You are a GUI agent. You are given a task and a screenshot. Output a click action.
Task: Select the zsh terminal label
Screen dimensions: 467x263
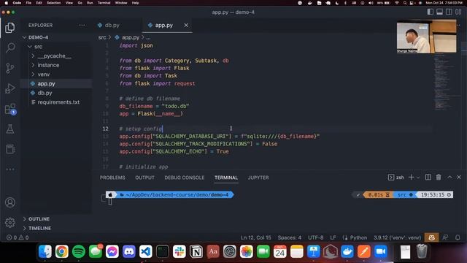click(x=396, y=178)
